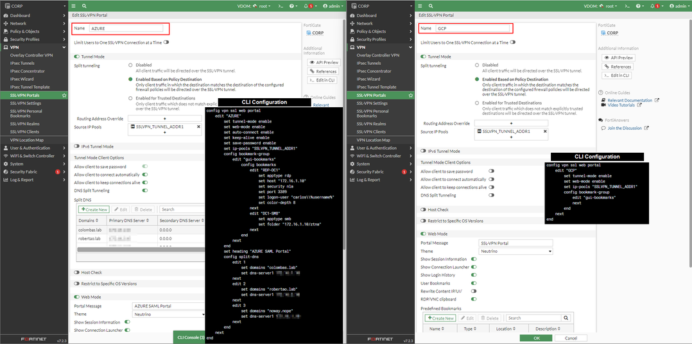Click Policy & Objects icon in AZURE window sidebar
Image resolution: width=692 pixels, height=344 pixels.
pos(6,31)
